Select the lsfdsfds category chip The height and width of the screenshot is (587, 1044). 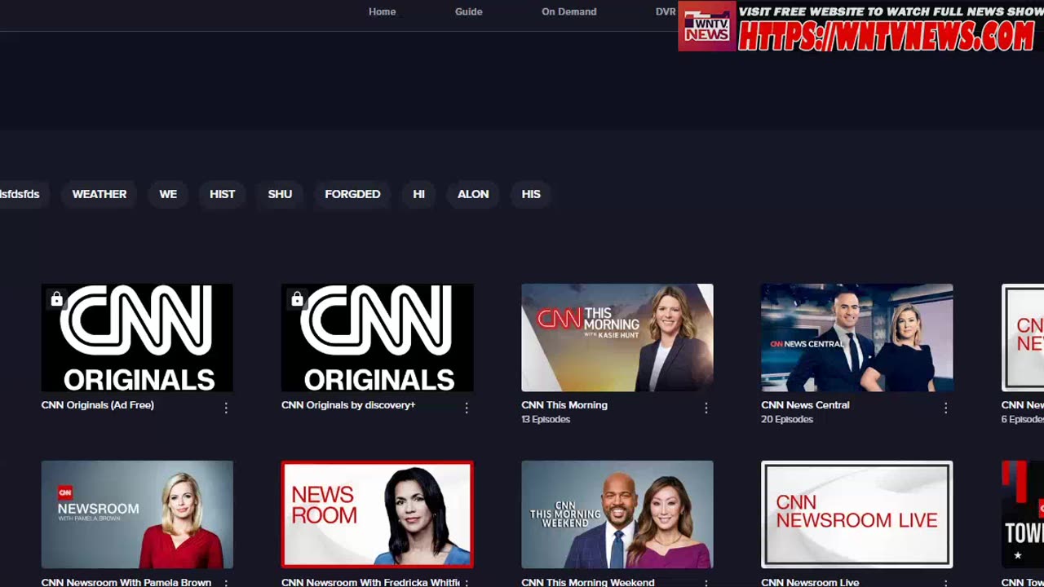(20, 194)
